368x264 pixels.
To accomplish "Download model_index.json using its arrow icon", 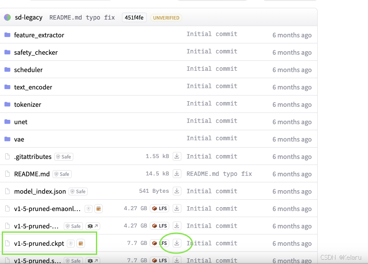I will pyautogui.click(x=177, y=191).
